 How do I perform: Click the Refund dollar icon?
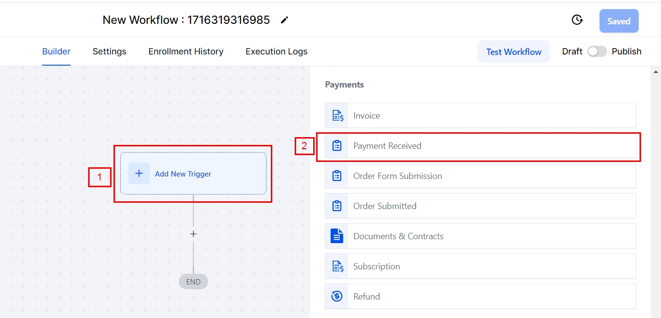337,297
